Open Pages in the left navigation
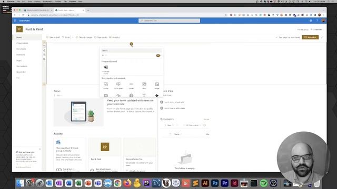The image size is (337, 189). coord(19,60)
